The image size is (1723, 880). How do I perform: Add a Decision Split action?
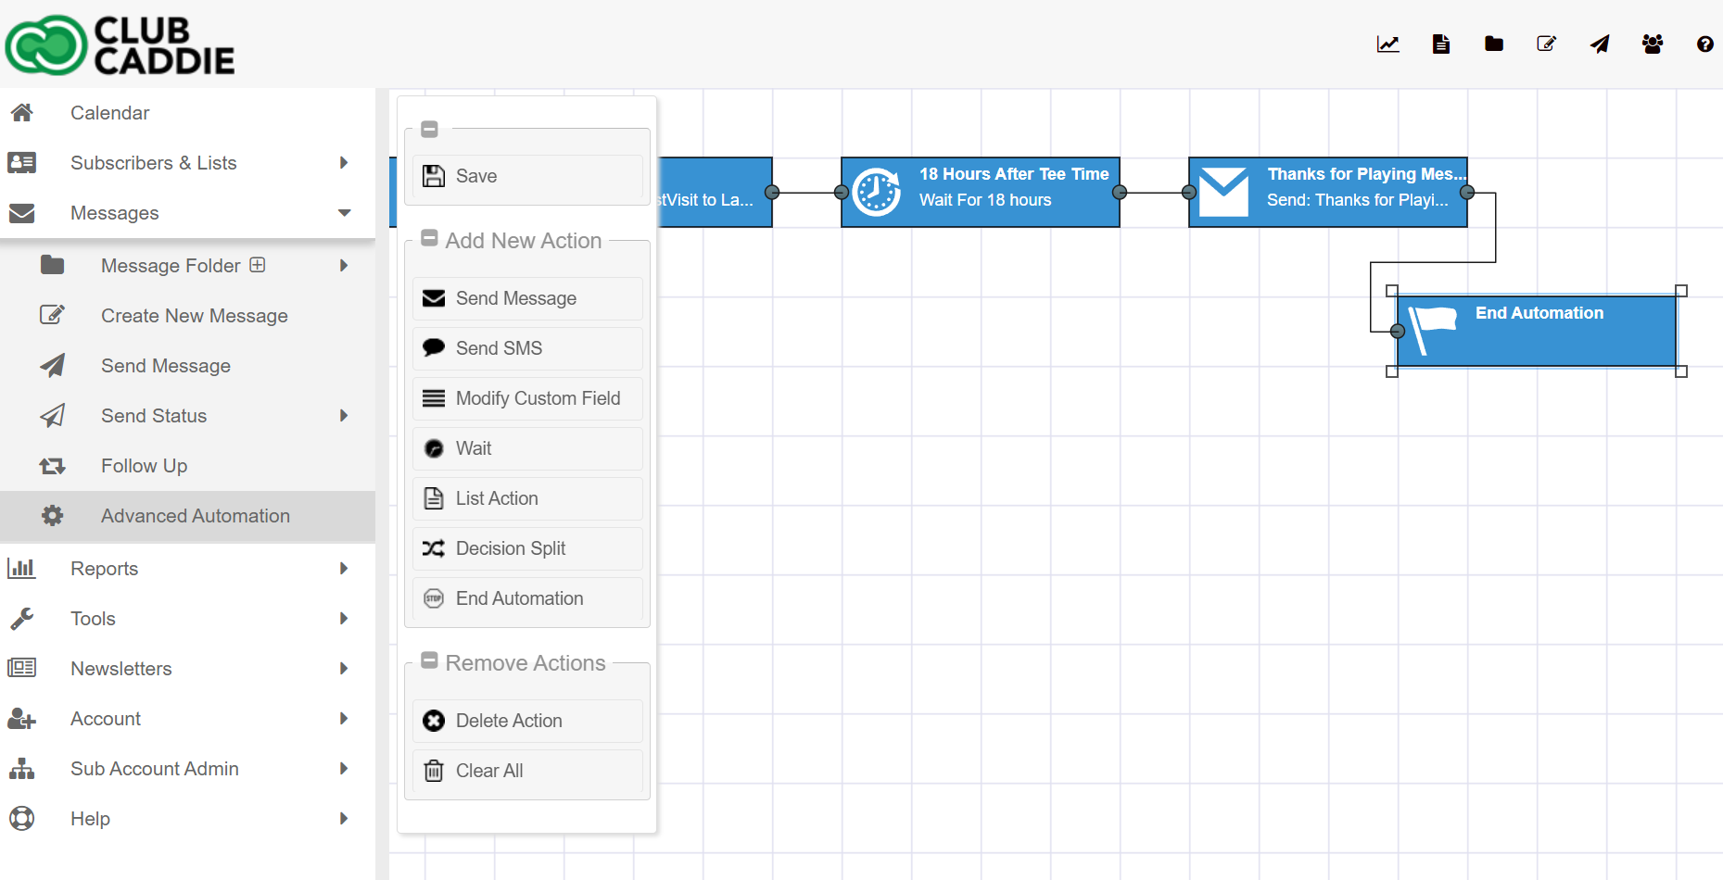pyautogui.click(x=527, y=548)
